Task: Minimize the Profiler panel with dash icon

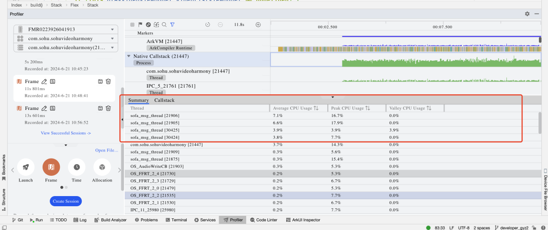Action: [x=537, y=14]
